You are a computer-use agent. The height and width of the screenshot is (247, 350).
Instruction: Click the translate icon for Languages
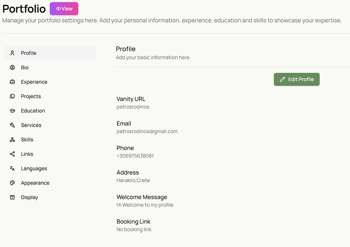coord(12,168)
